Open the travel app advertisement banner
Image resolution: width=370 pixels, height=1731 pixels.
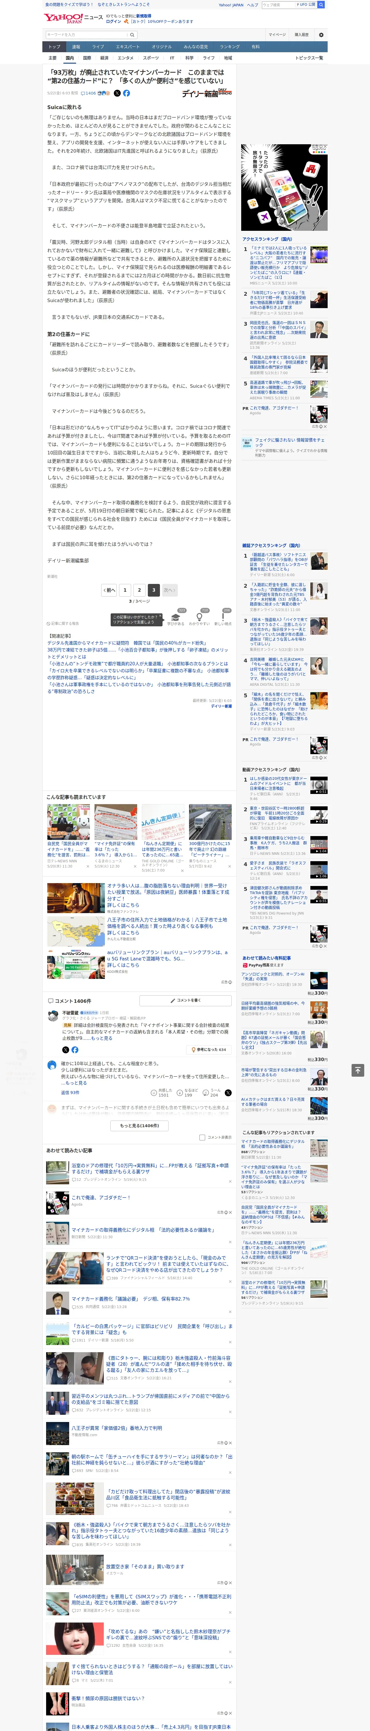coord(285,188)
